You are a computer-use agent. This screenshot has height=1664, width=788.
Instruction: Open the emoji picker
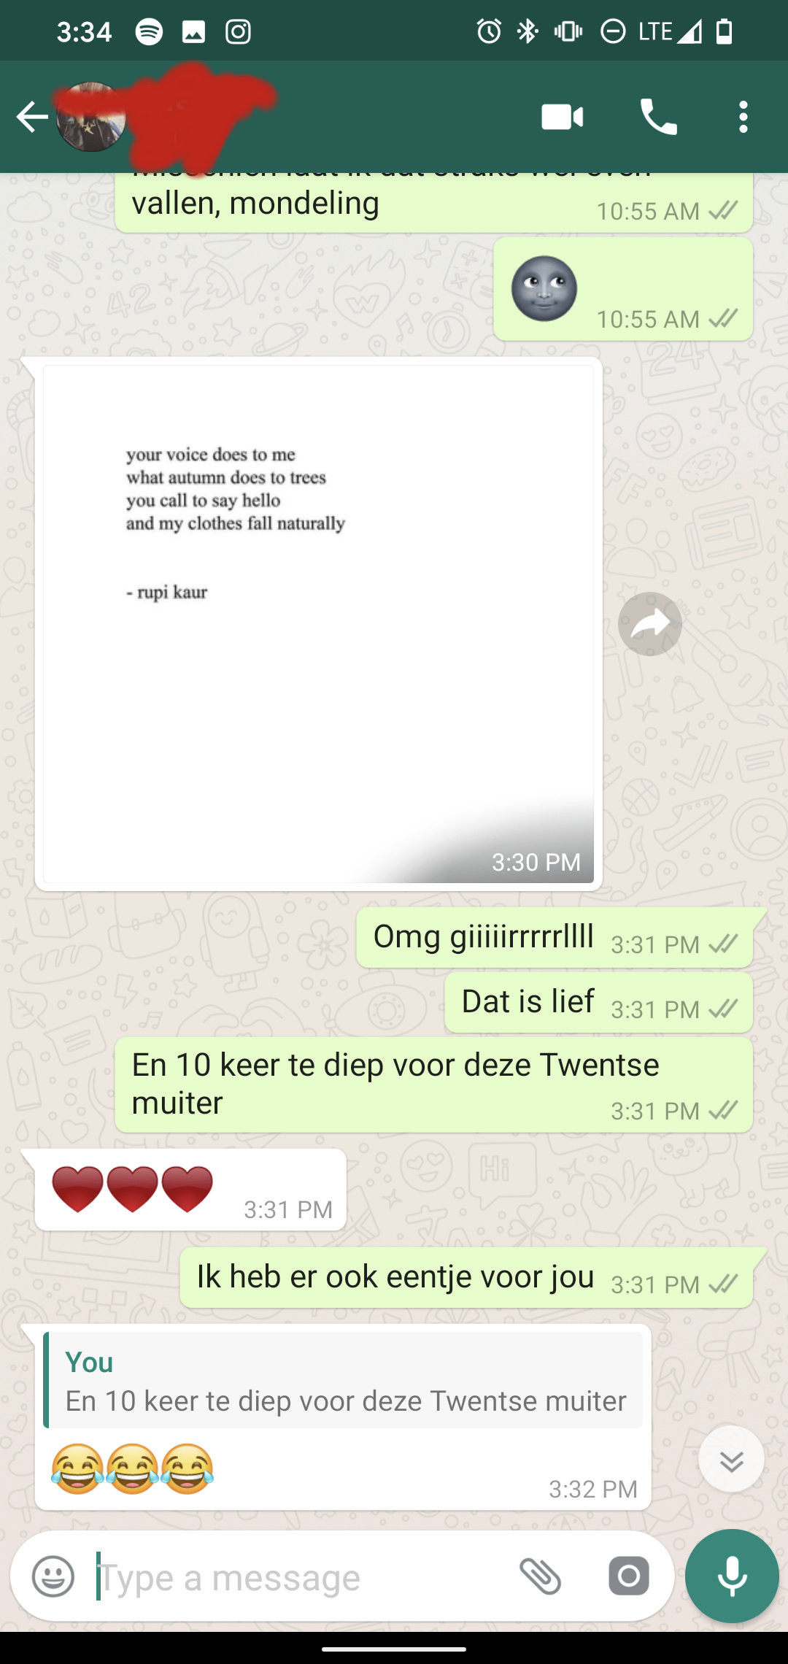53,1576
